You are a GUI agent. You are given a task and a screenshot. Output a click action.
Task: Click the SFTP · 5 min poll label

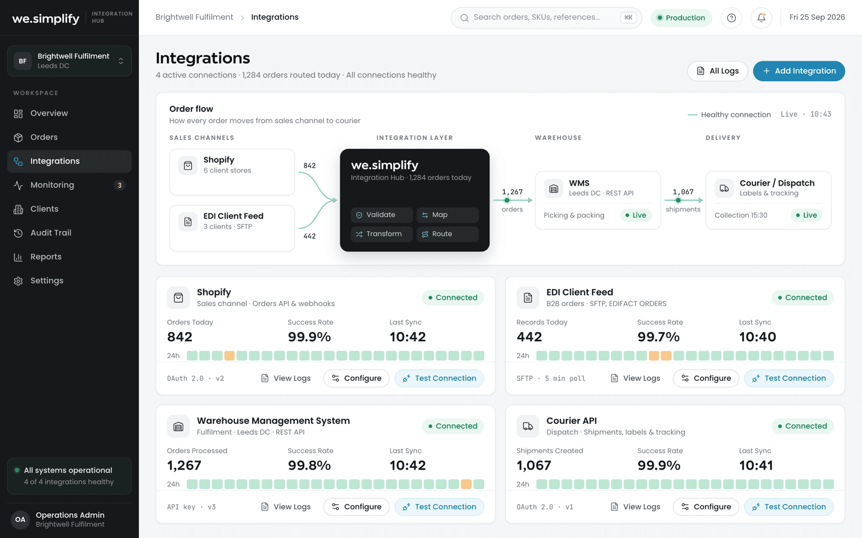[x=551, y=379]
